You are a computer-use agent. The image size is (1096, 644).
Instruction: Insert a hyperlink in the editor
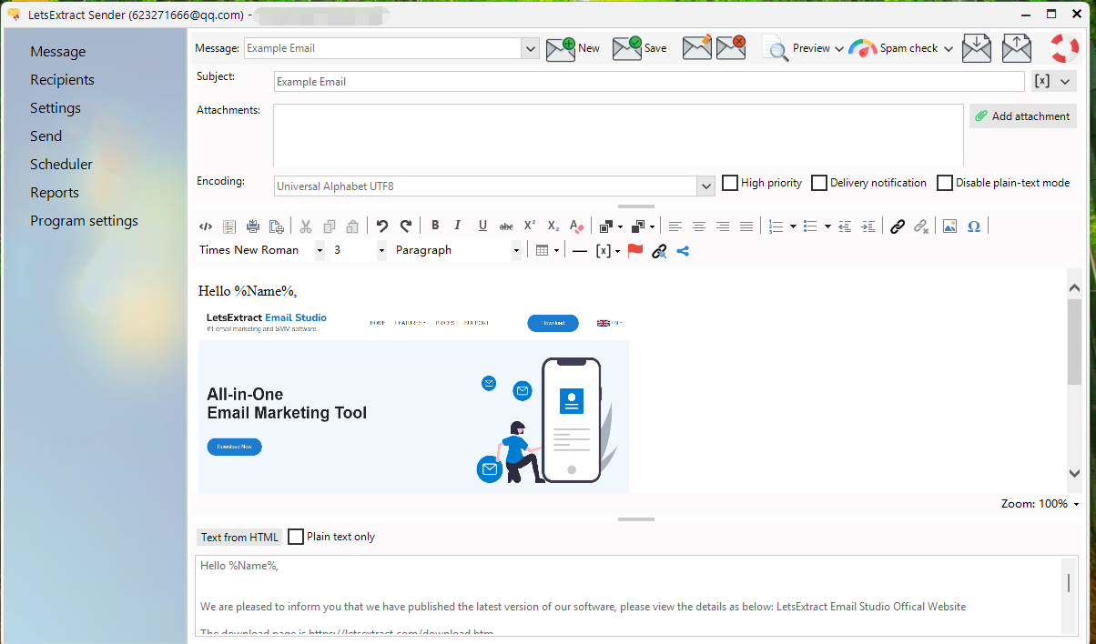(898, 226)
